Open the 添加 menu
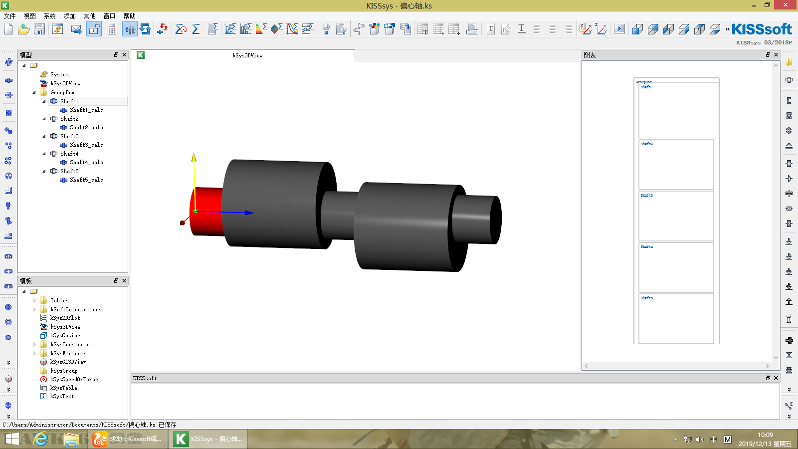Image resolution: width=798 pixels, height=449 pixels. click(x=70, y=16)
